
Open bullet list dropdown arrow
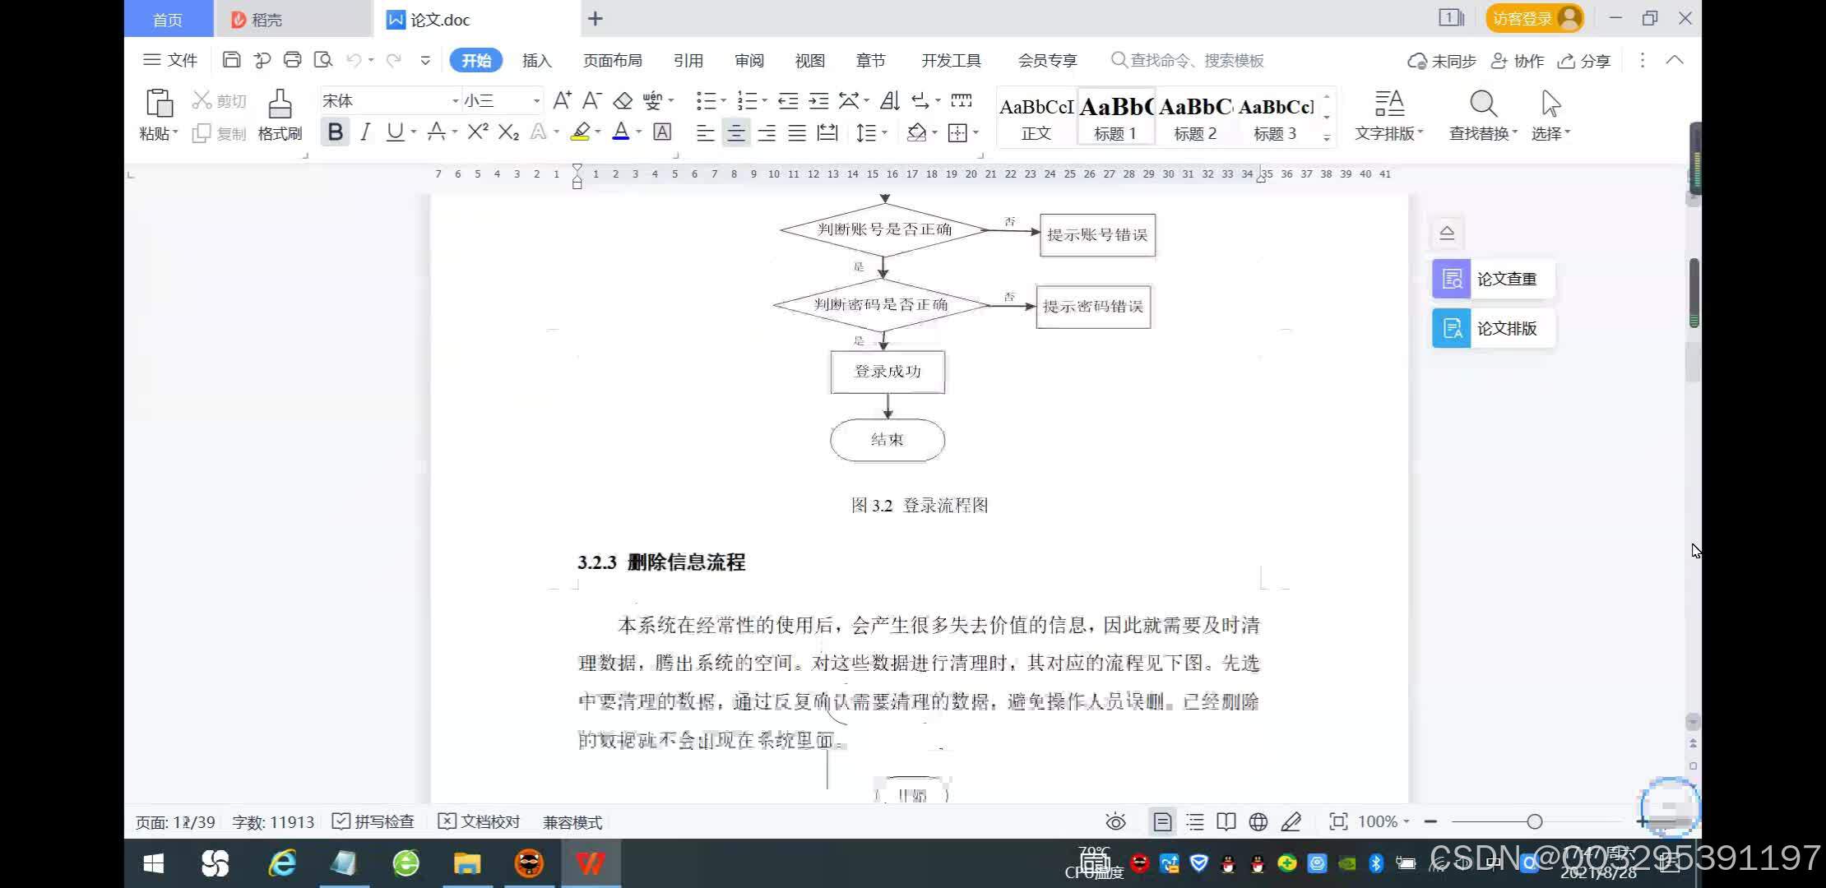pyautogui.click(x=724, y=100)
